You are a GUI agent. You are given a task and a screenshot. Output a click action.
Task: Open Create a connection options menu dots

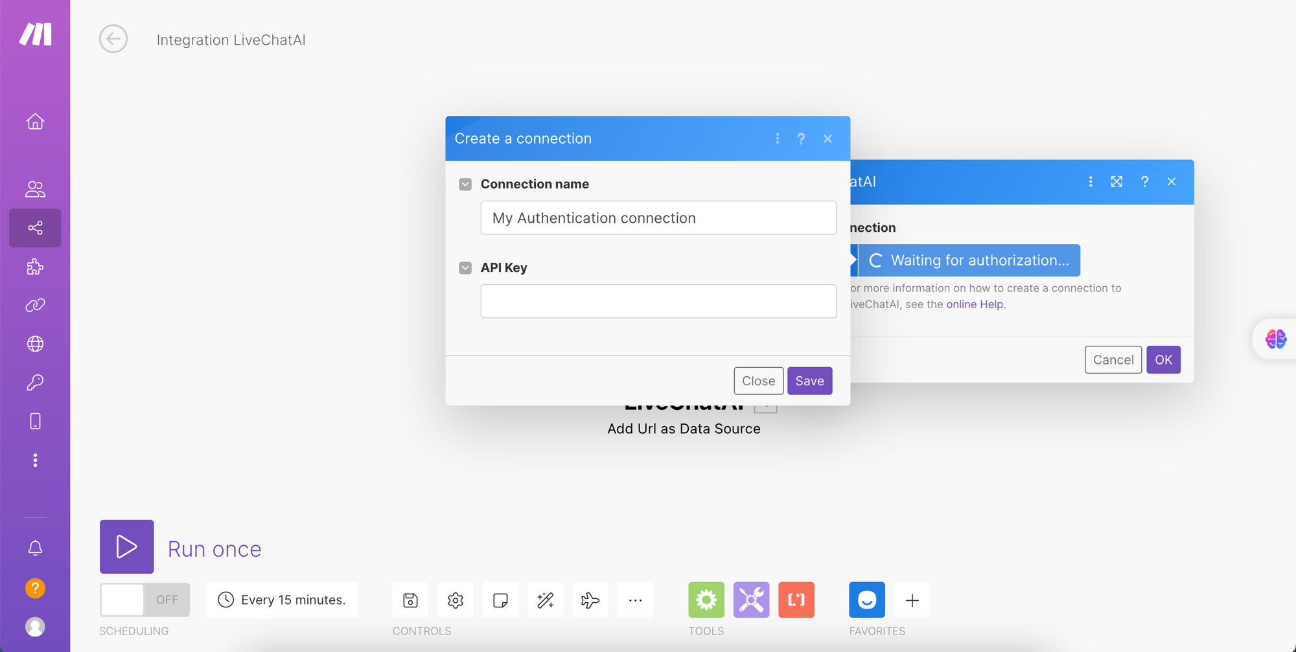coord(778,139)
